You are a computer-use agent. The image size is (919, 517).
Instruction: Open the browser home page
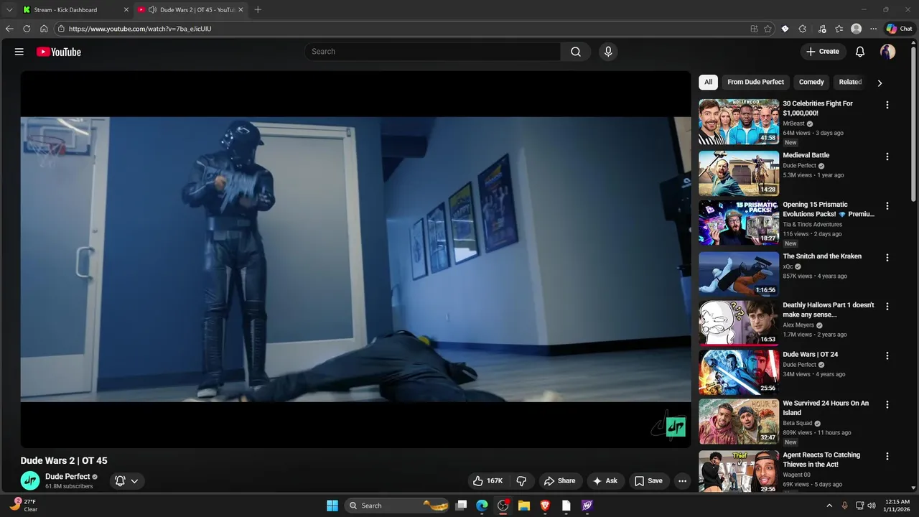click(44, 29)
